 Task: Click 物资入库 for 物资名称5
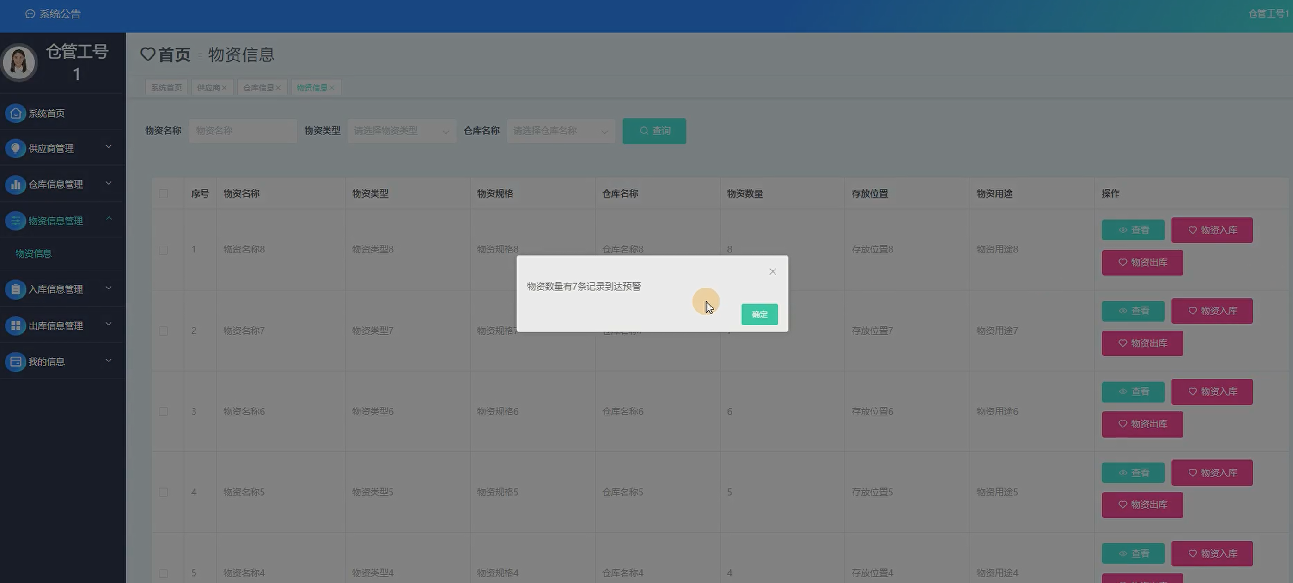tap(1212, 473)
